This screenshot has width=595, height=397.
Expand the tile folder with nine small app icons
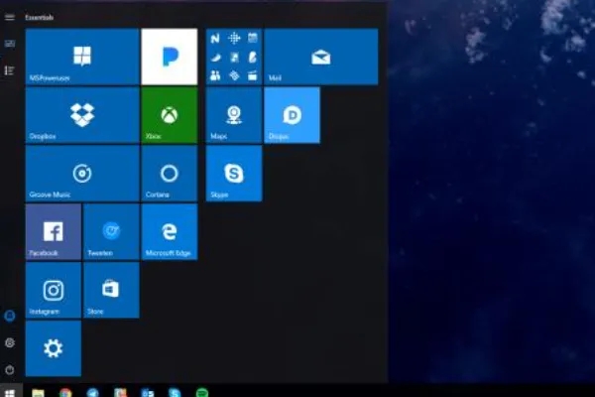click(234, 57)
